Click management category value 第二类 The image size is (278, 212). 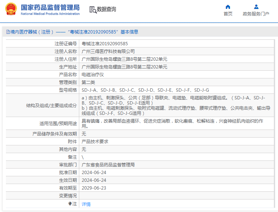(88, 82)
